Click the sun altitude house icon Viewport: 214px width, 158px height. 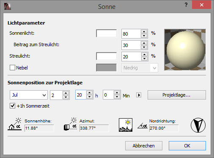point(14,124)
